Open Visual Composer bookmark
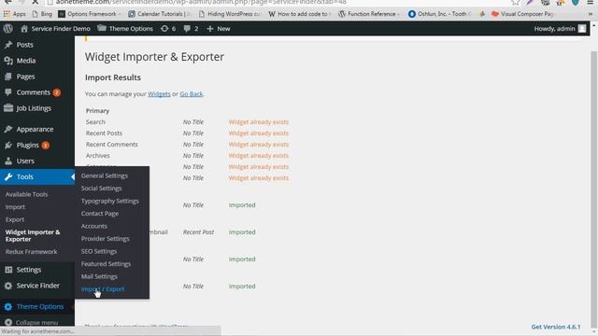The width and height of the screenshot is (598, 336). pos(522,14)
